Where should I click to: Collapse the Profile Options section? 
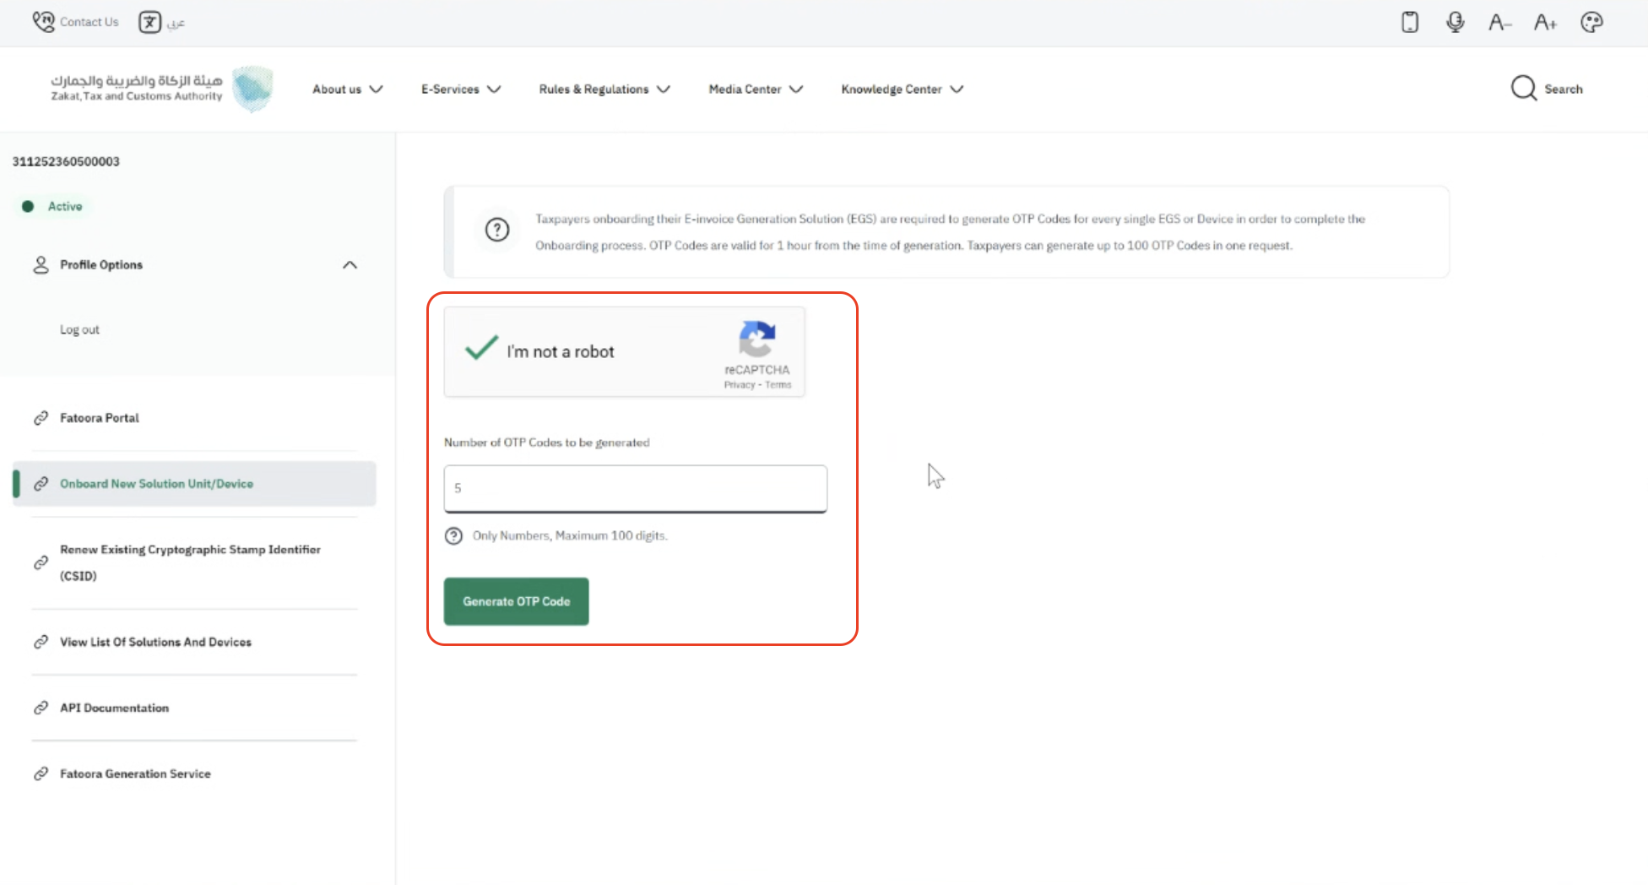(350, 264)
